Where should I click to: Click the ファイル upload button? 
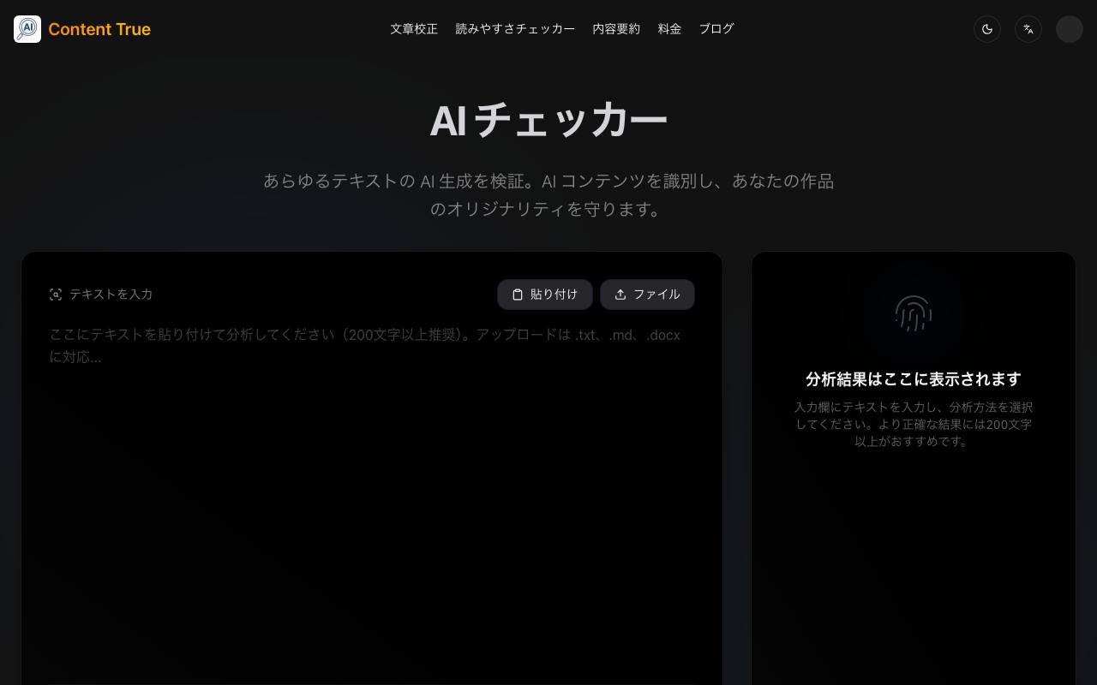tap(647, 295)
